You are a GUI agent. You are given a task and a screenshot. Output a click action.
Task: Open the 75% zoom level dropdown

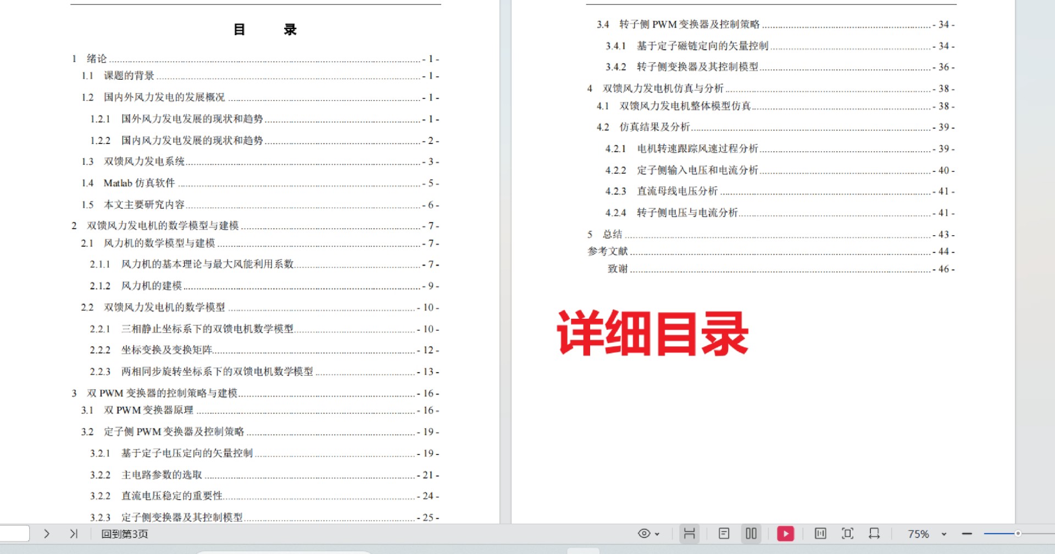point(918,534)
